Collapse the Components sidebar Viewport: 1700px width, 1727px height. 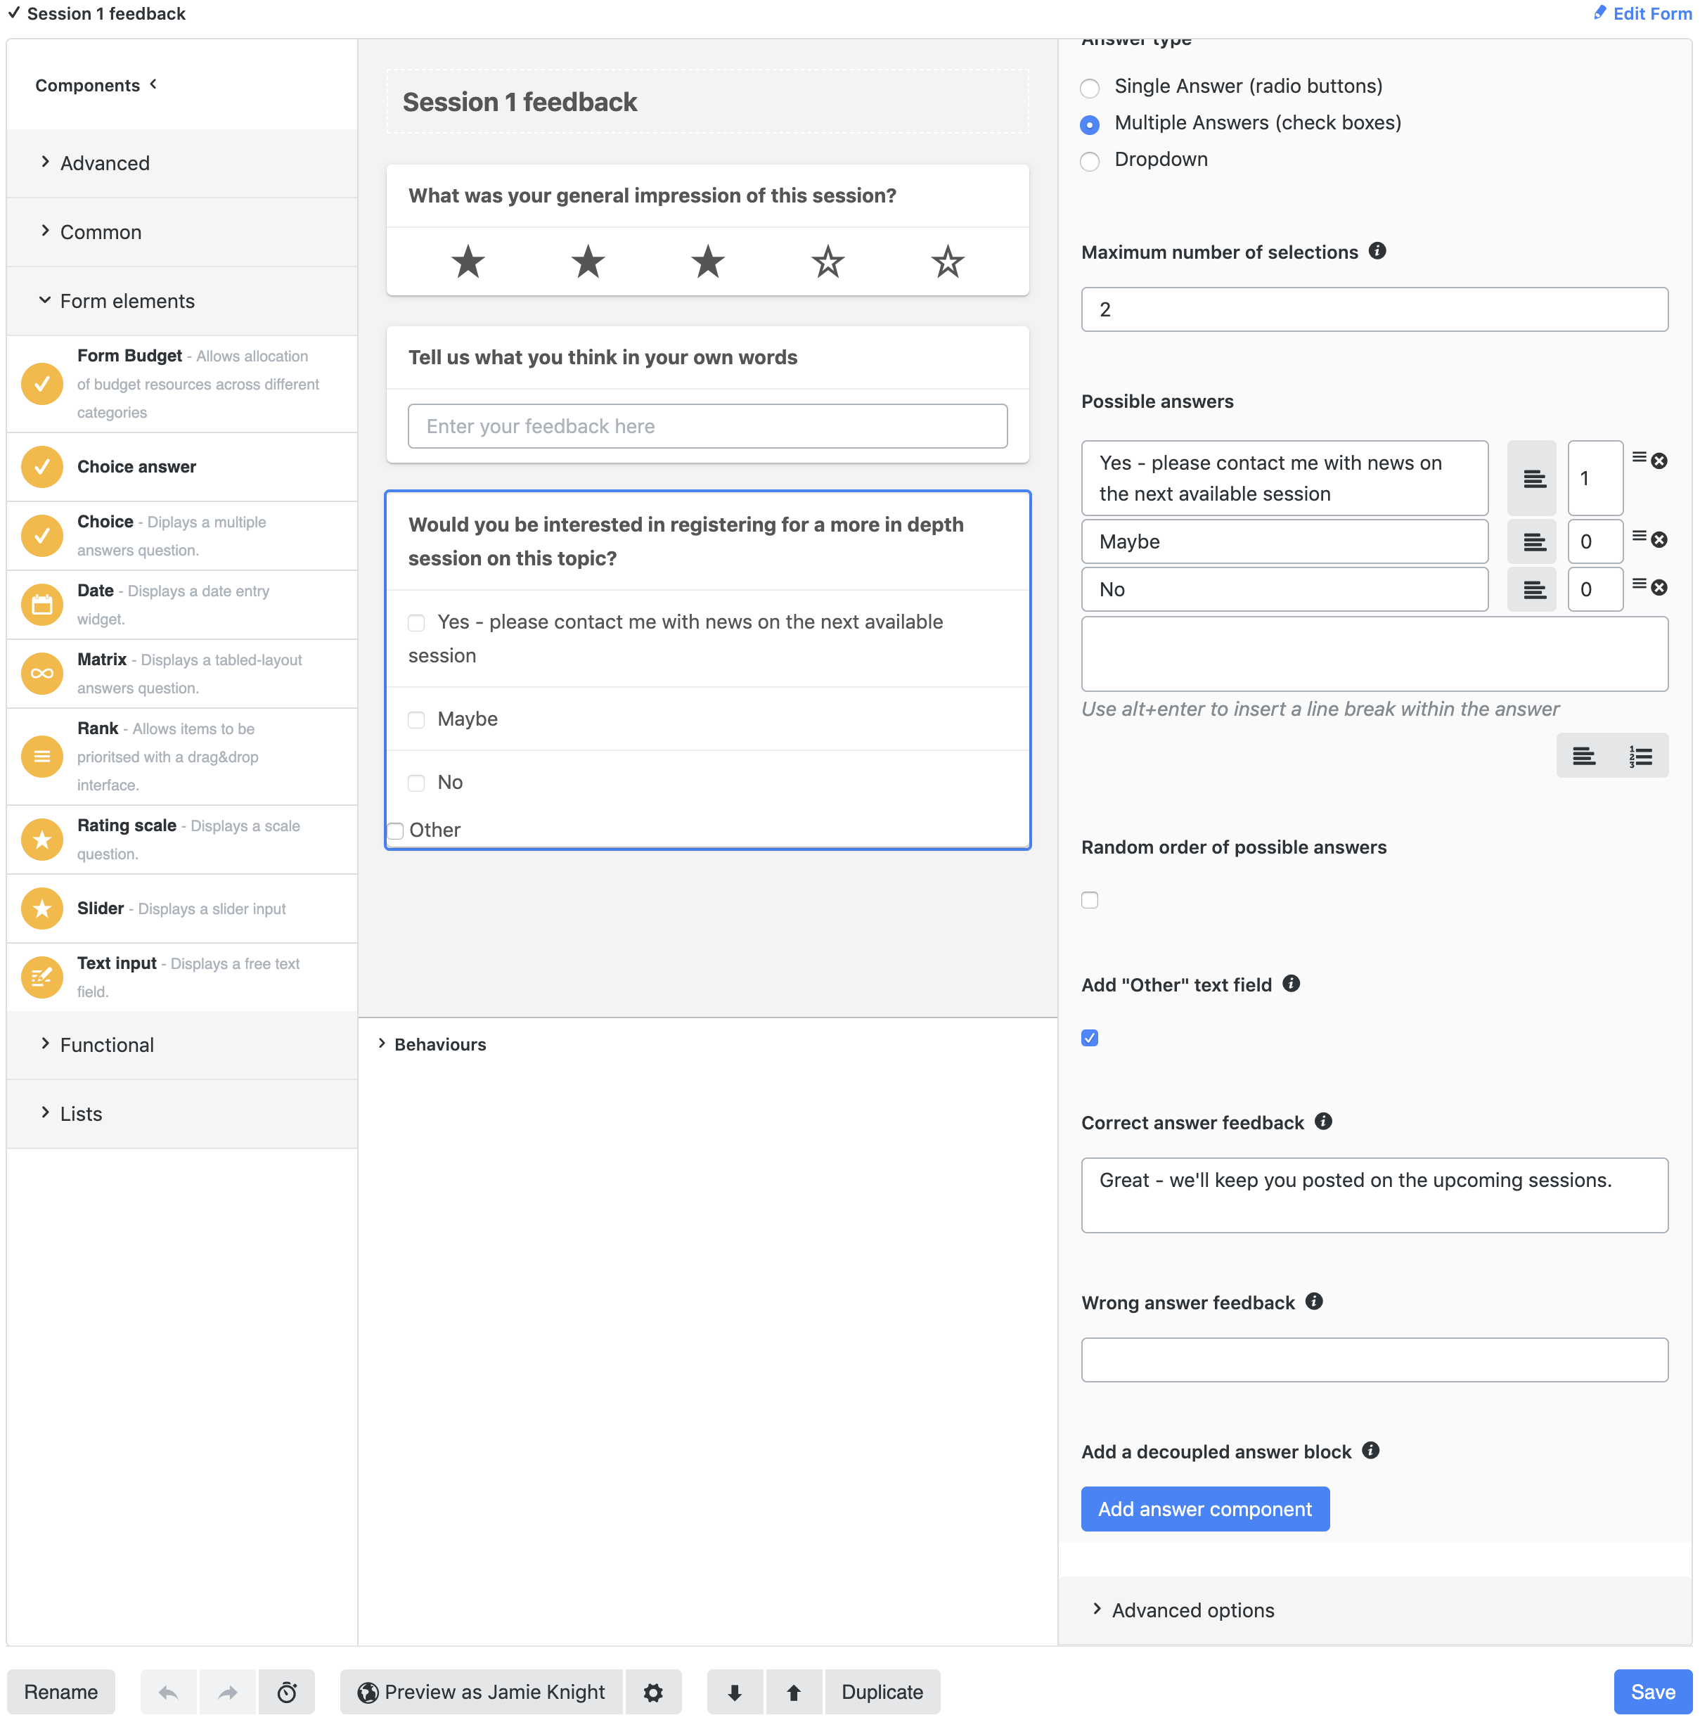(96, 85)
